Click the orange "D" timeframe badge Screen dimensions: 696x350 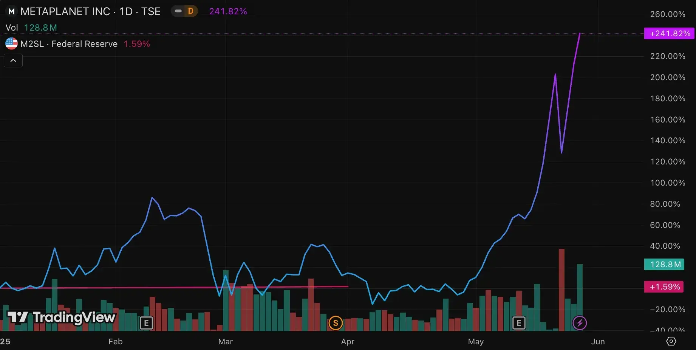191,11
